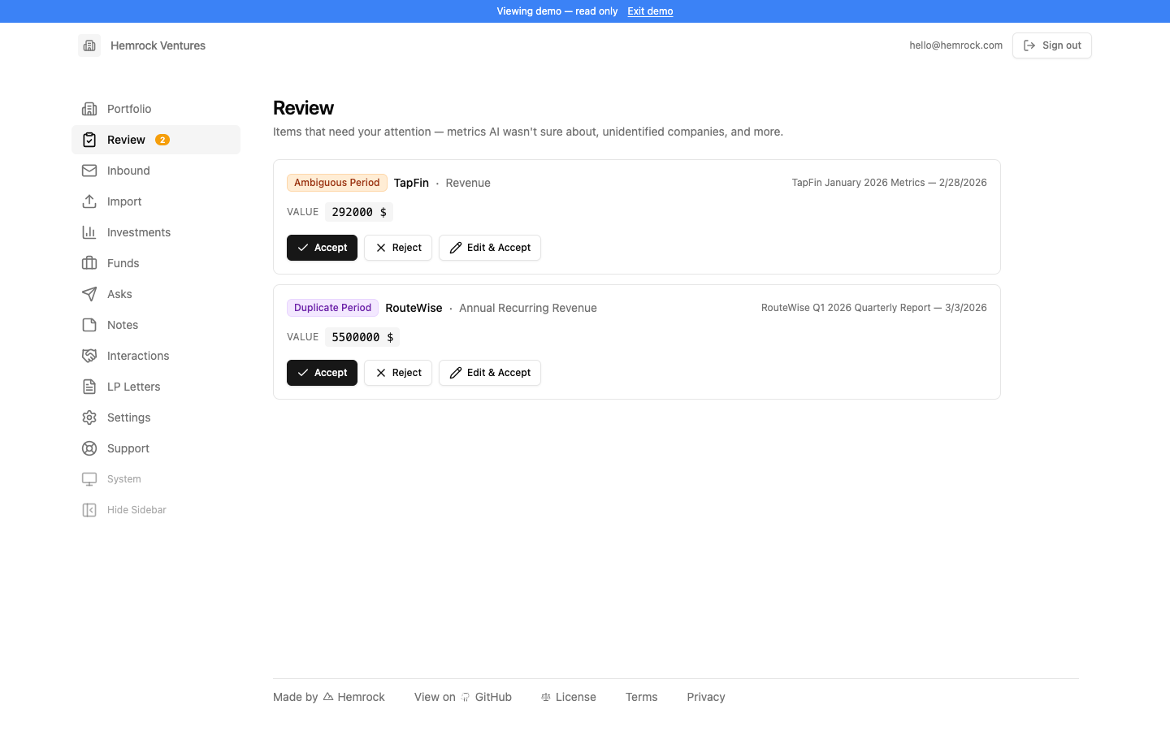Exit the demo via banner link
Screen dimensions: 1170x731
click(650, 11)
